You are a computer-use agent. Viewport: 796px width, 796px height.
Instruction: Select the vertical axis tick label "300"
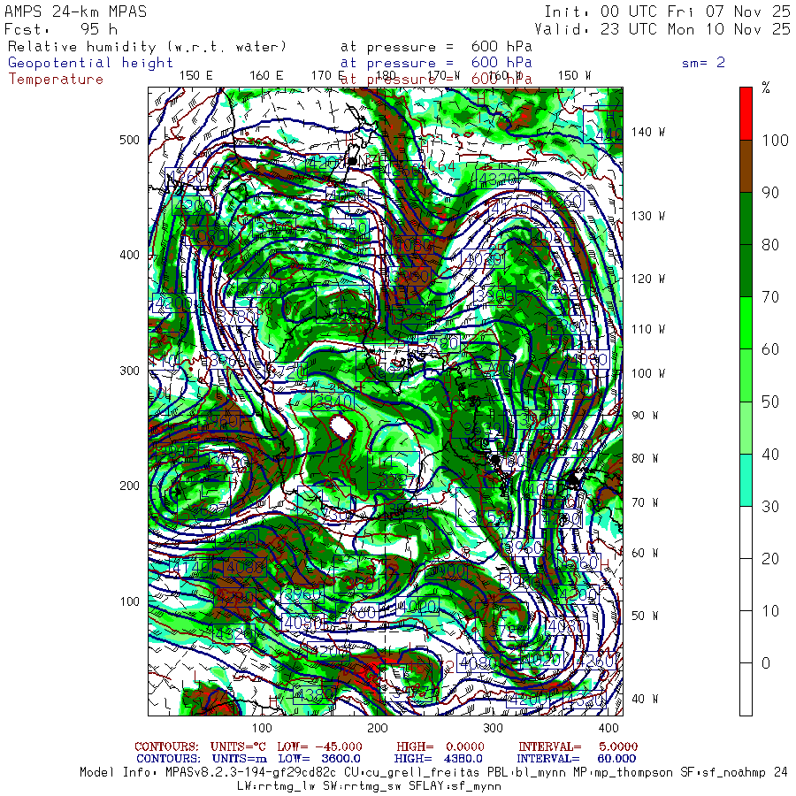129,371
